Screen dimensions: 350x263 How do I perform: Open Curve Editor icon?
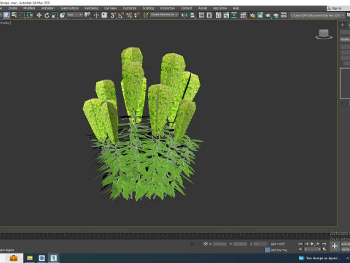pos(226,15)
